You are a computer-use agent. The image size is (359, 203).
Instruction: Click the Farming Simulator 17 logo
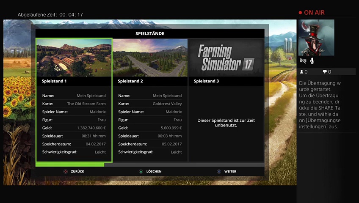pos(226,58)
